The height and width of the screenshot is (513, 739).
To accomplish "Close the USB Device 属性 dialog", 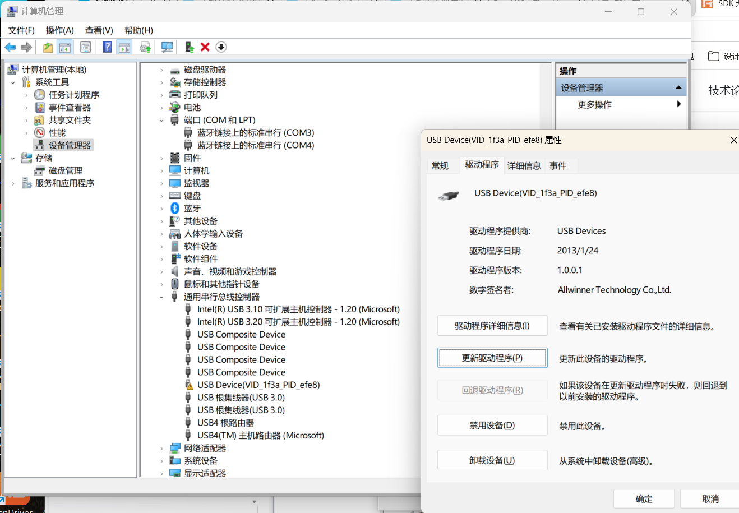I will (x=733, y=140).
